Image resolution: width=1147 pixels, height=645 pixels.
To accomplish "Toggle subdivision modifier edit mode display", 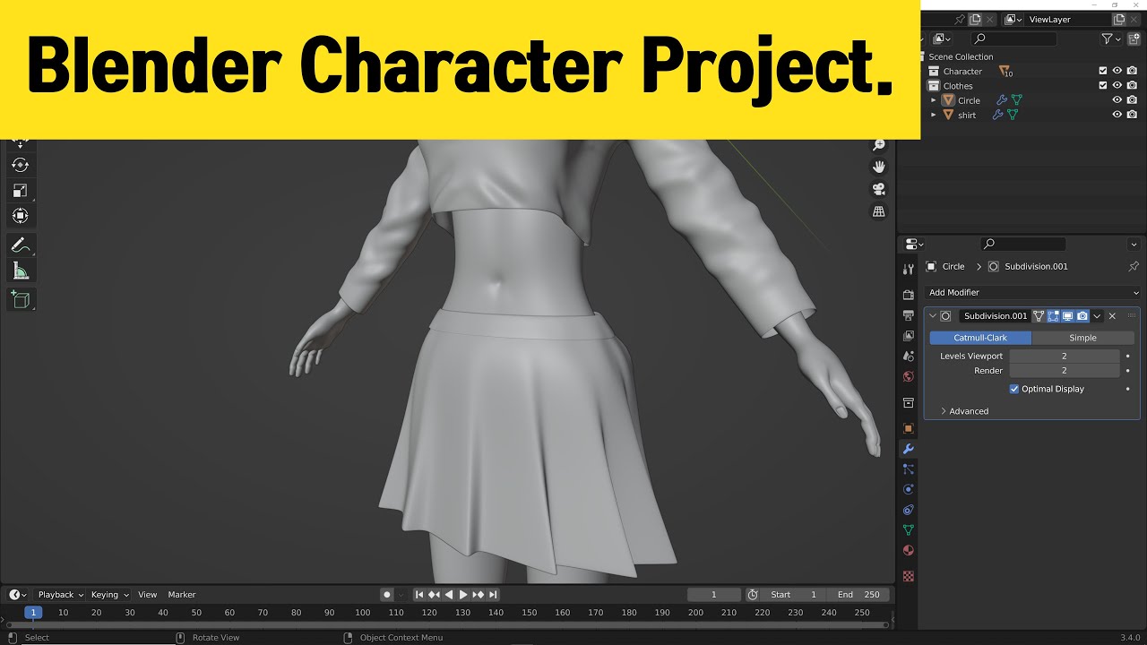I will 1053,315.
